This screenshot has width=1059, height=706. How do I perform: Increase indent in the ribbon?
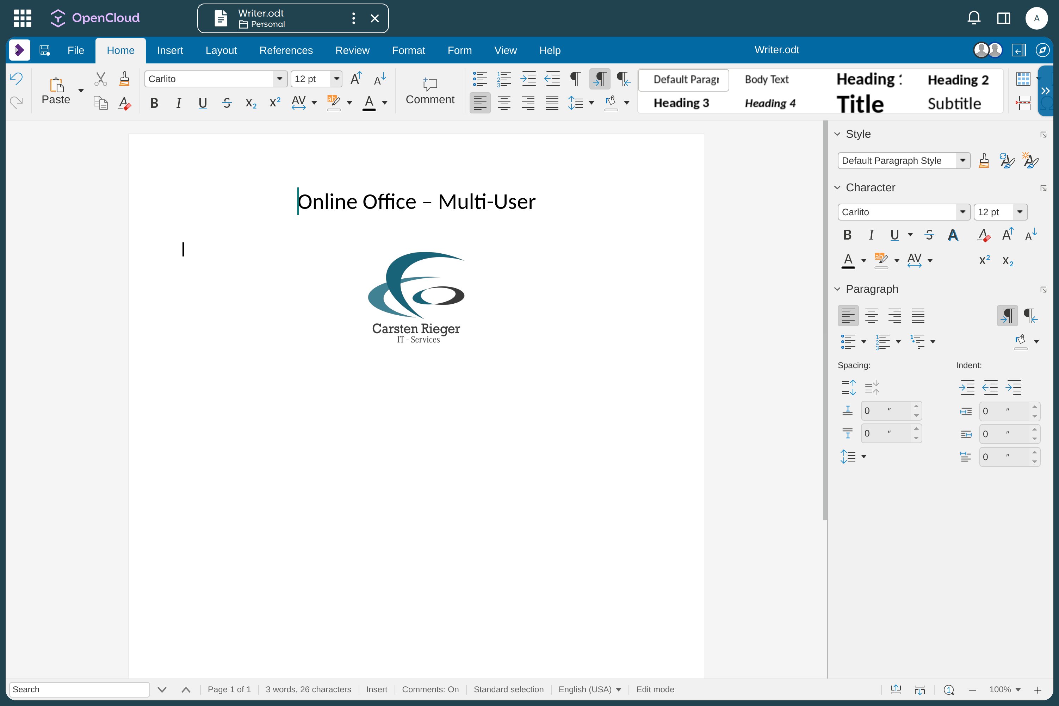528,79
